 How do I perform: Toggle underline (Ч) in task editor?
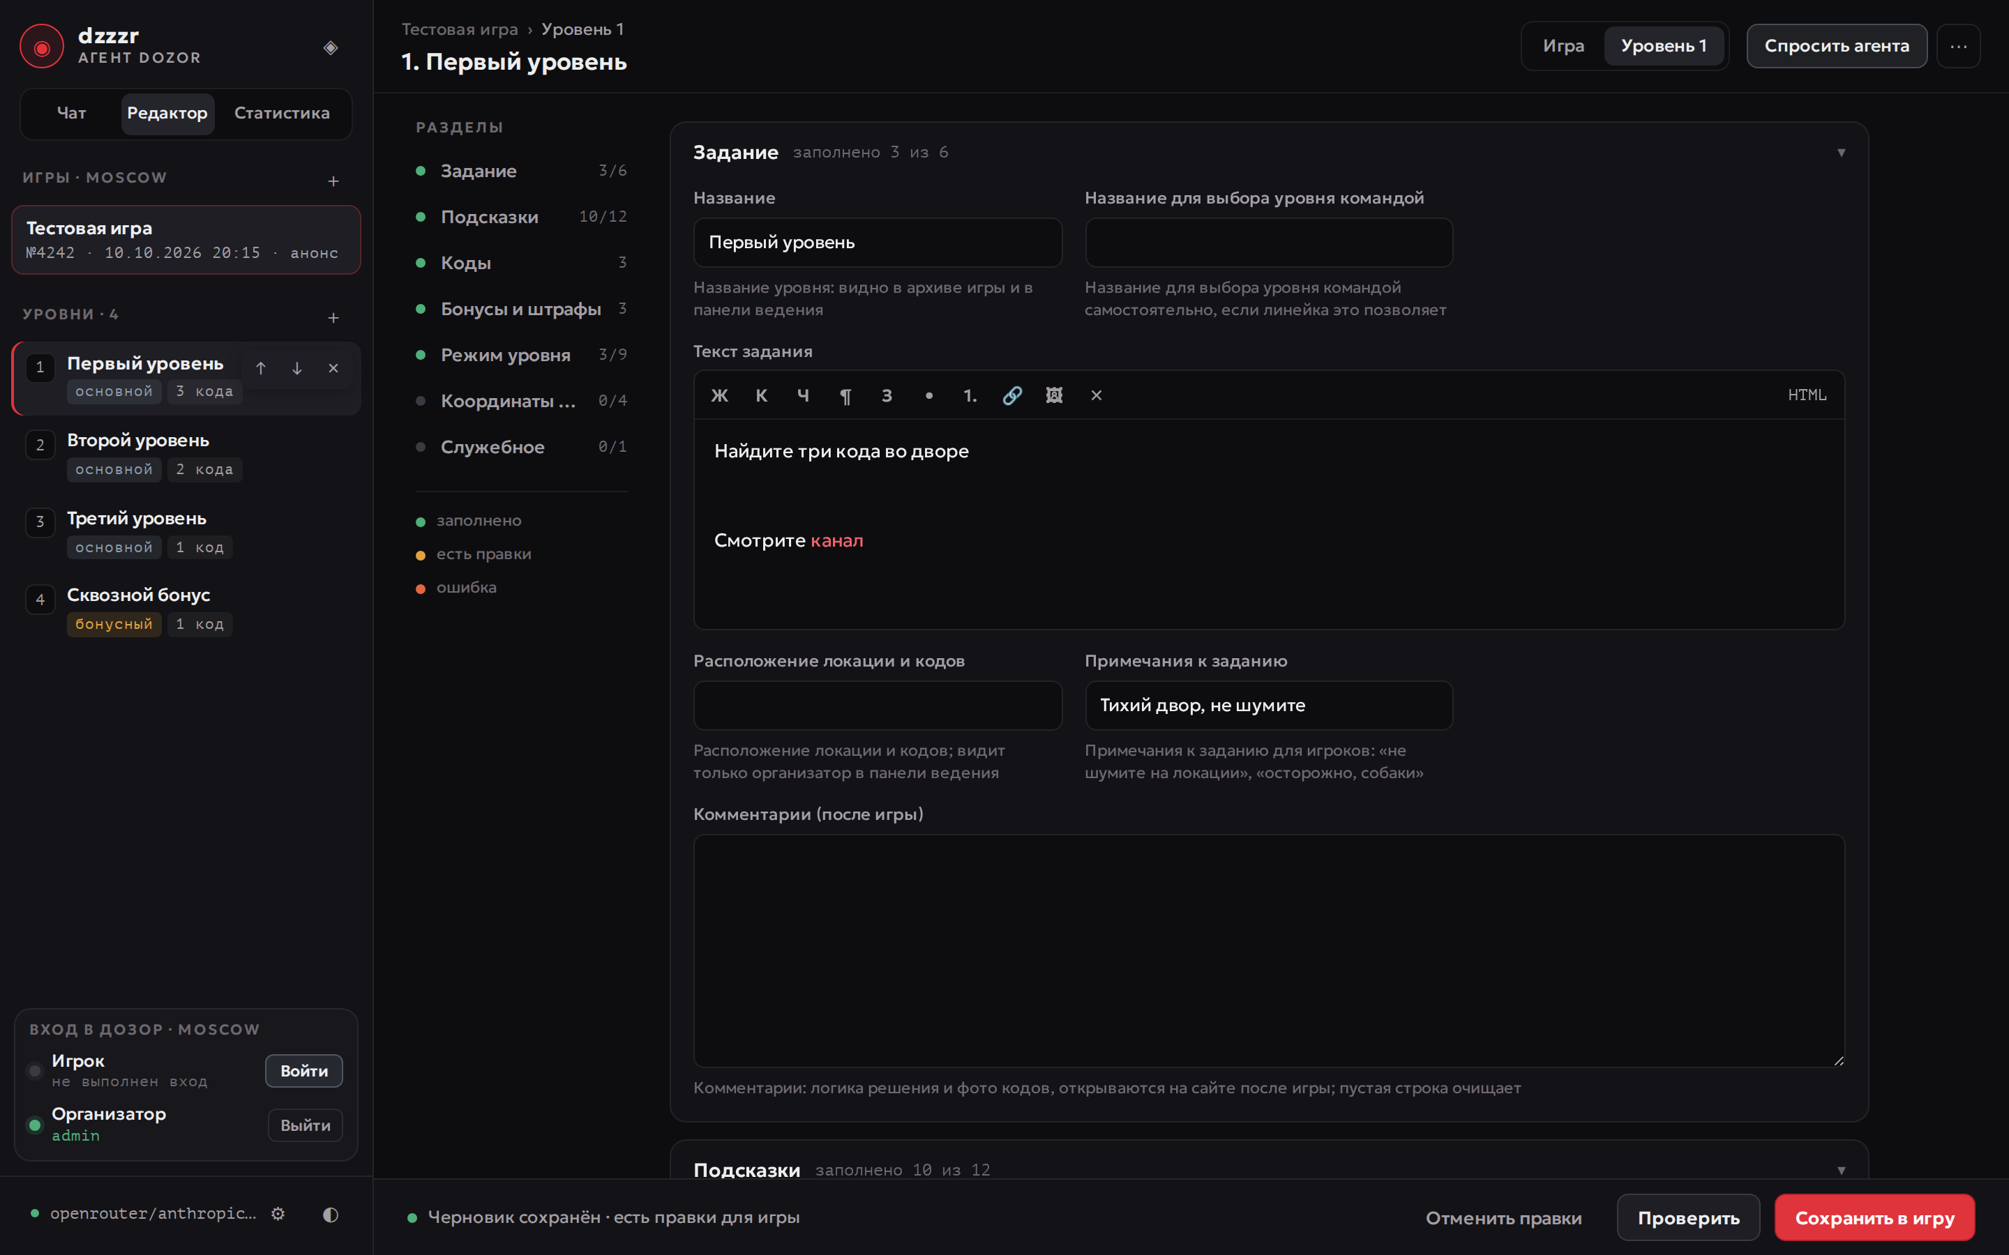803,395
